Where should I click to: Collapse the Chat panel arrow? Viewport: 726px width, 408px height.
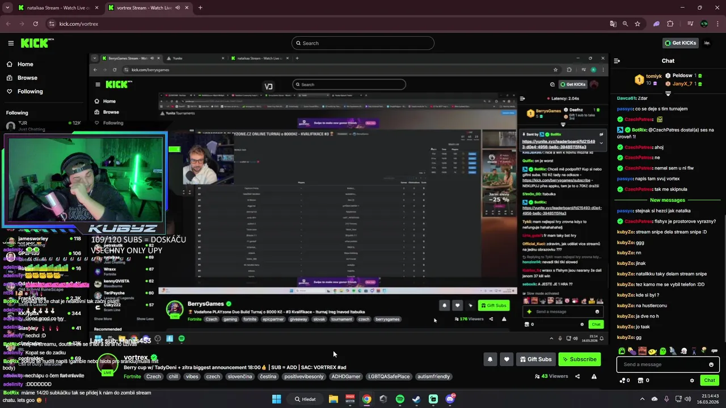point(617,61)
